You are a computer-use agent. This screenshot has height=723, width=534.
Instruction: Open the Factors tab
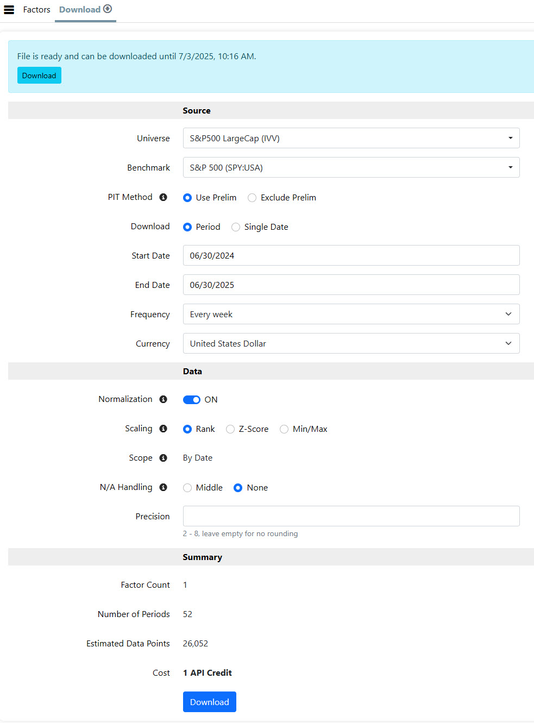click(x=36, y=10)
